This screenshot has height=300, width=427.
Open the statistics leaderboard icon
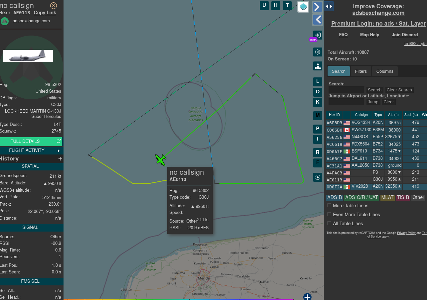click(318, 66)
